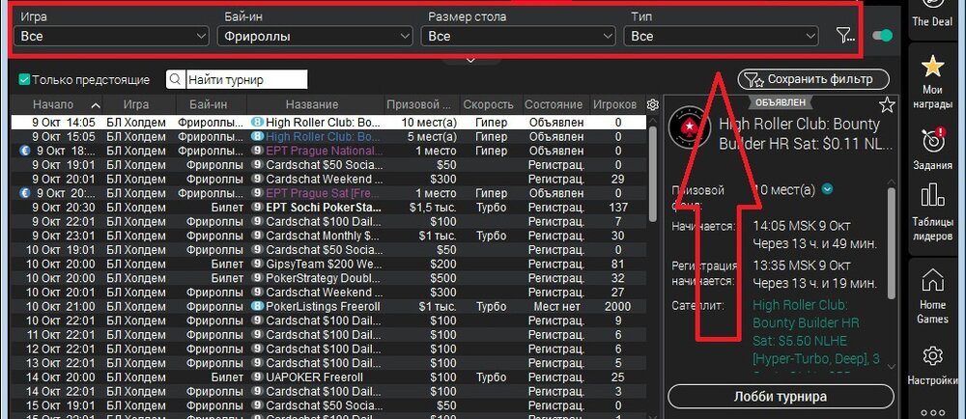Select 9 Окт 19:01 Cardschat $50 Social row

(328, 165)
